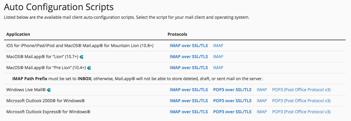Image resolution: width=351 pixels, height=121 pixels.
Task: Select IMAP over SSL/TLS for Outlook Express
Action: tap(189, 112)
